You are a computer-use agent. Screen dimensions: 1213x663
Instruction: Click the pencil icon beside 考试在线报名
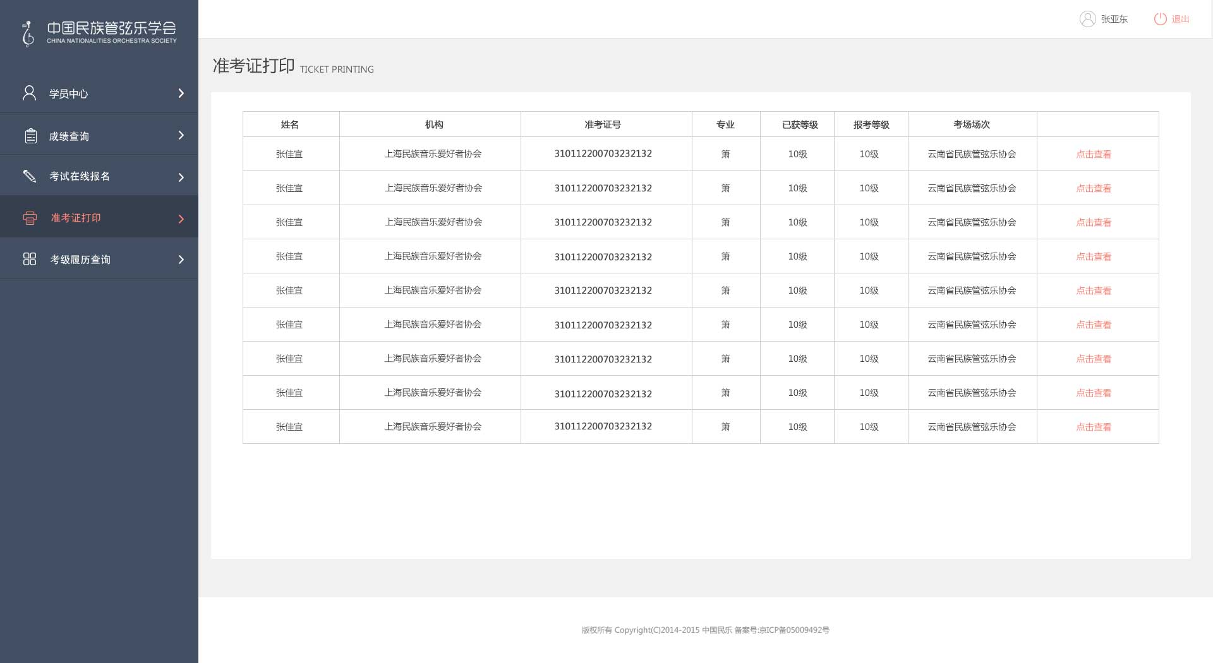[30, 176]
